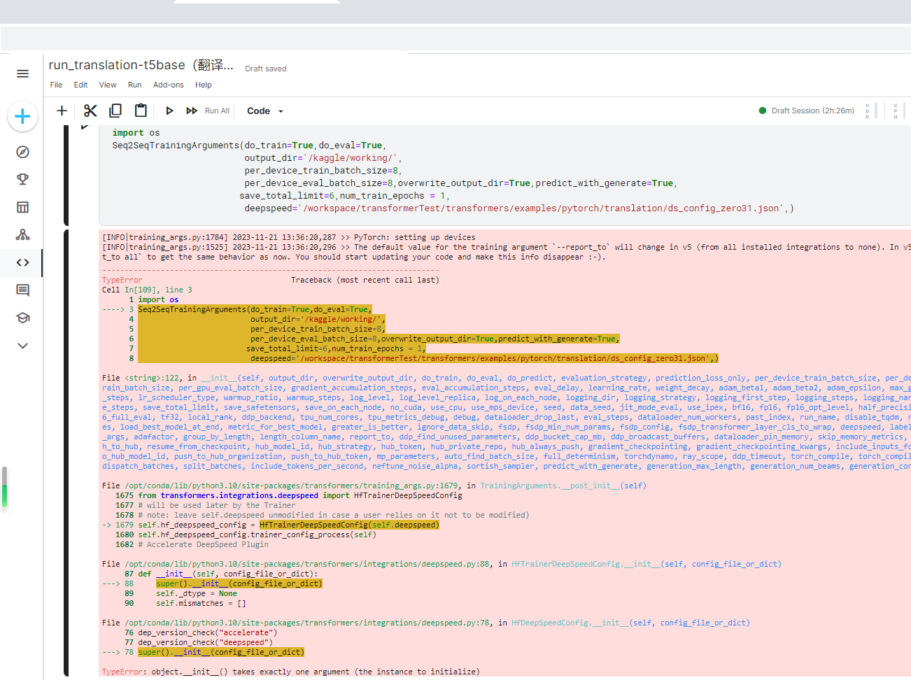This screenshot has width=911, height=680.
Task: Cut the selected cell with scissors icon
Action: tap(90, 111)
